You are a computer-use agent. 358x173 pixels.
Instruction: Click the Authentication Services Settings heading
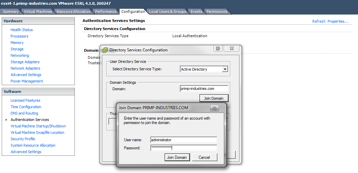click(x=114, y=21)
